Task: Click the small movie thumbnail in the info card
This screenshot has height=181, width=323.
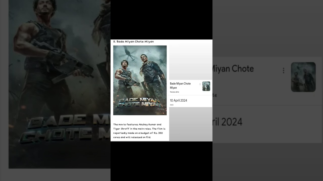Action: [x=206, y=86]
